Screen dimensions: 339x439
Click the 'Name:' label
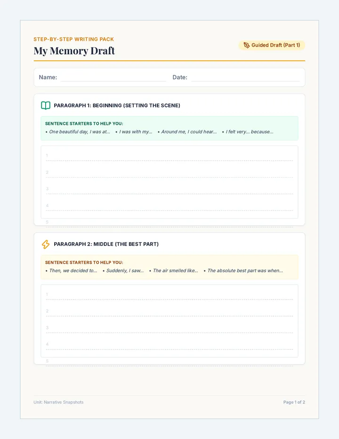click(x=48, y=77)
